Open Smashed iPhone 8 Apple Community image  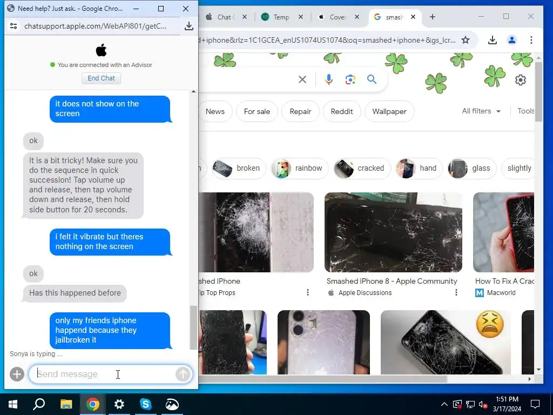tap(393, 232)
